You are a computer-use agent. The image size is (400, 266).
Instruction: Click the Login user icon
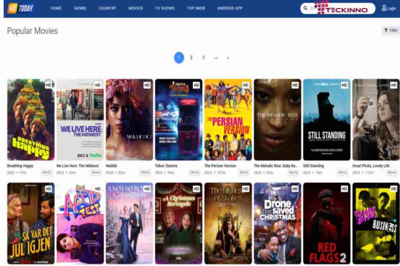(x=384, y=8)
